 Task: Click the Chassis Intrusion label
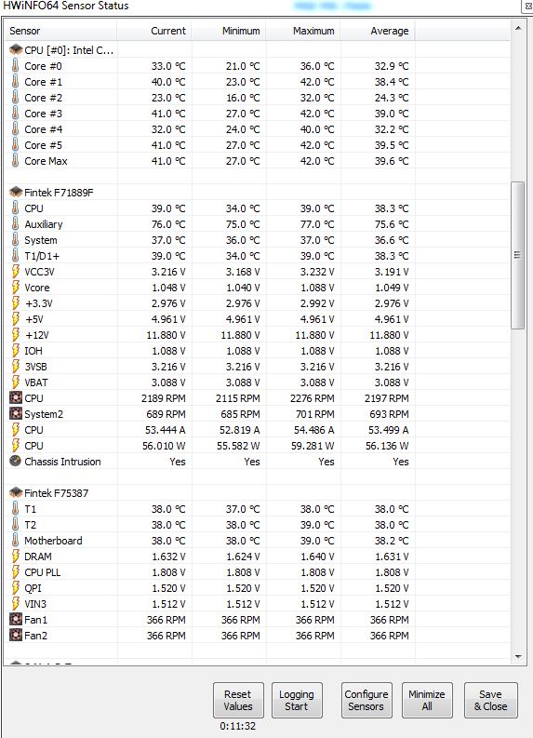click(62, 462)
